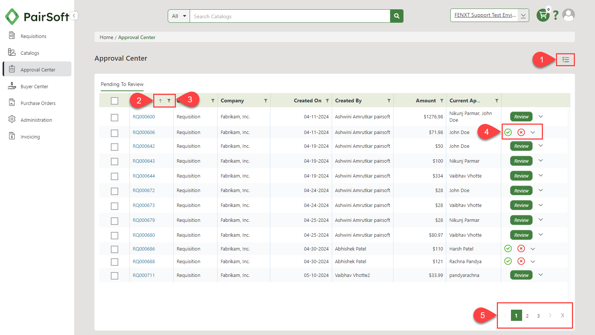
Task: Select the Pending To Review tab
Action: [x=122, y=84]
